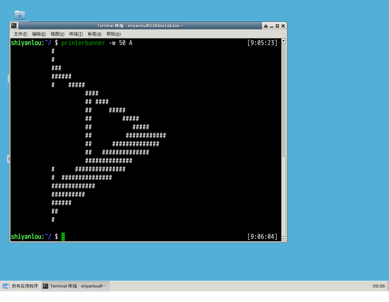Click the Terminal window title bar text
Viewport: 389px width, 302px height.
tap(140, 26)
